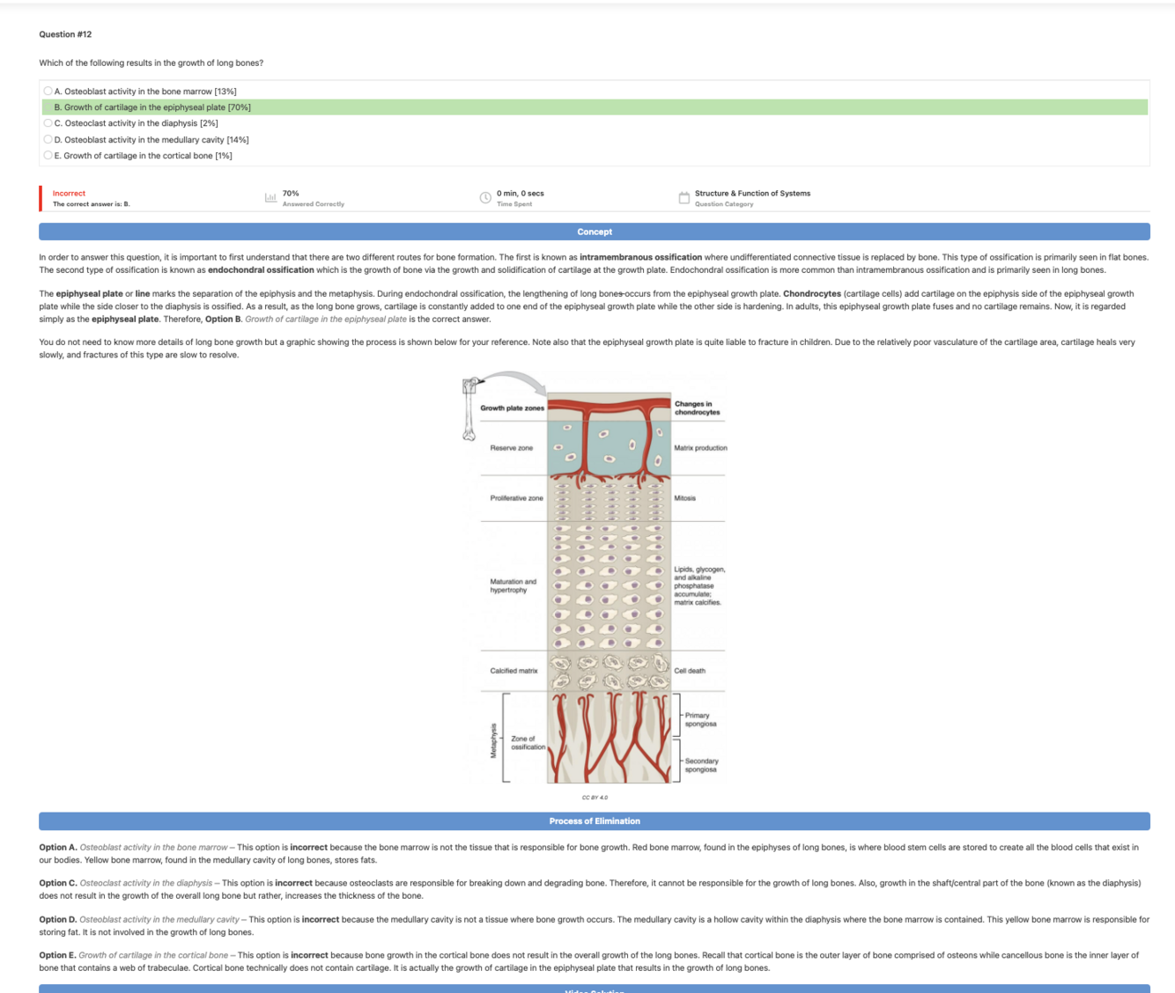1175x993 pixels.
Task: Click the Question Category clipboard icon
Action: click(x=684, y=198)
